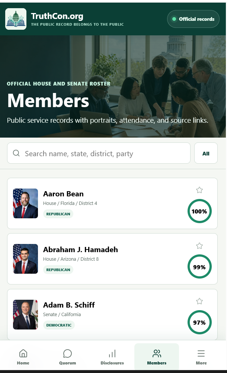Screen dimensions: 227x373
Task: Favorite Aaron Bean with the star
Action: tap(199, 190)
